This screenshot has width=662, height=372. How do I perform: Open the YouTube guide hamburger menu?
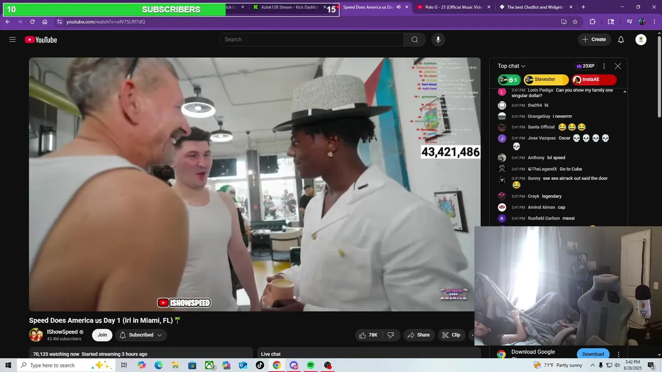tap(12, 40)
